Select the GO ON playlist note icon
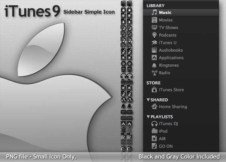 (x=154, y=146)
